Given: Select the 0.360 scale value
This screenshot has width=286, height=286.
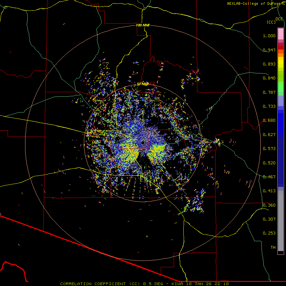Looking at the screenshot, I should [x=269, y=205].
